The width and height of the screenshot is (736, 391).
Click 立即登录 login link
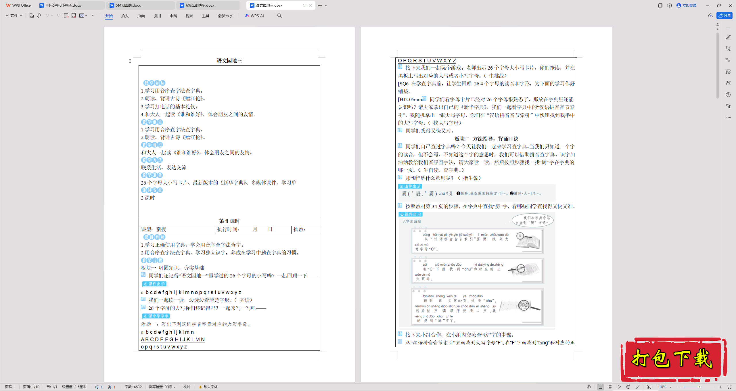[687, 5]
